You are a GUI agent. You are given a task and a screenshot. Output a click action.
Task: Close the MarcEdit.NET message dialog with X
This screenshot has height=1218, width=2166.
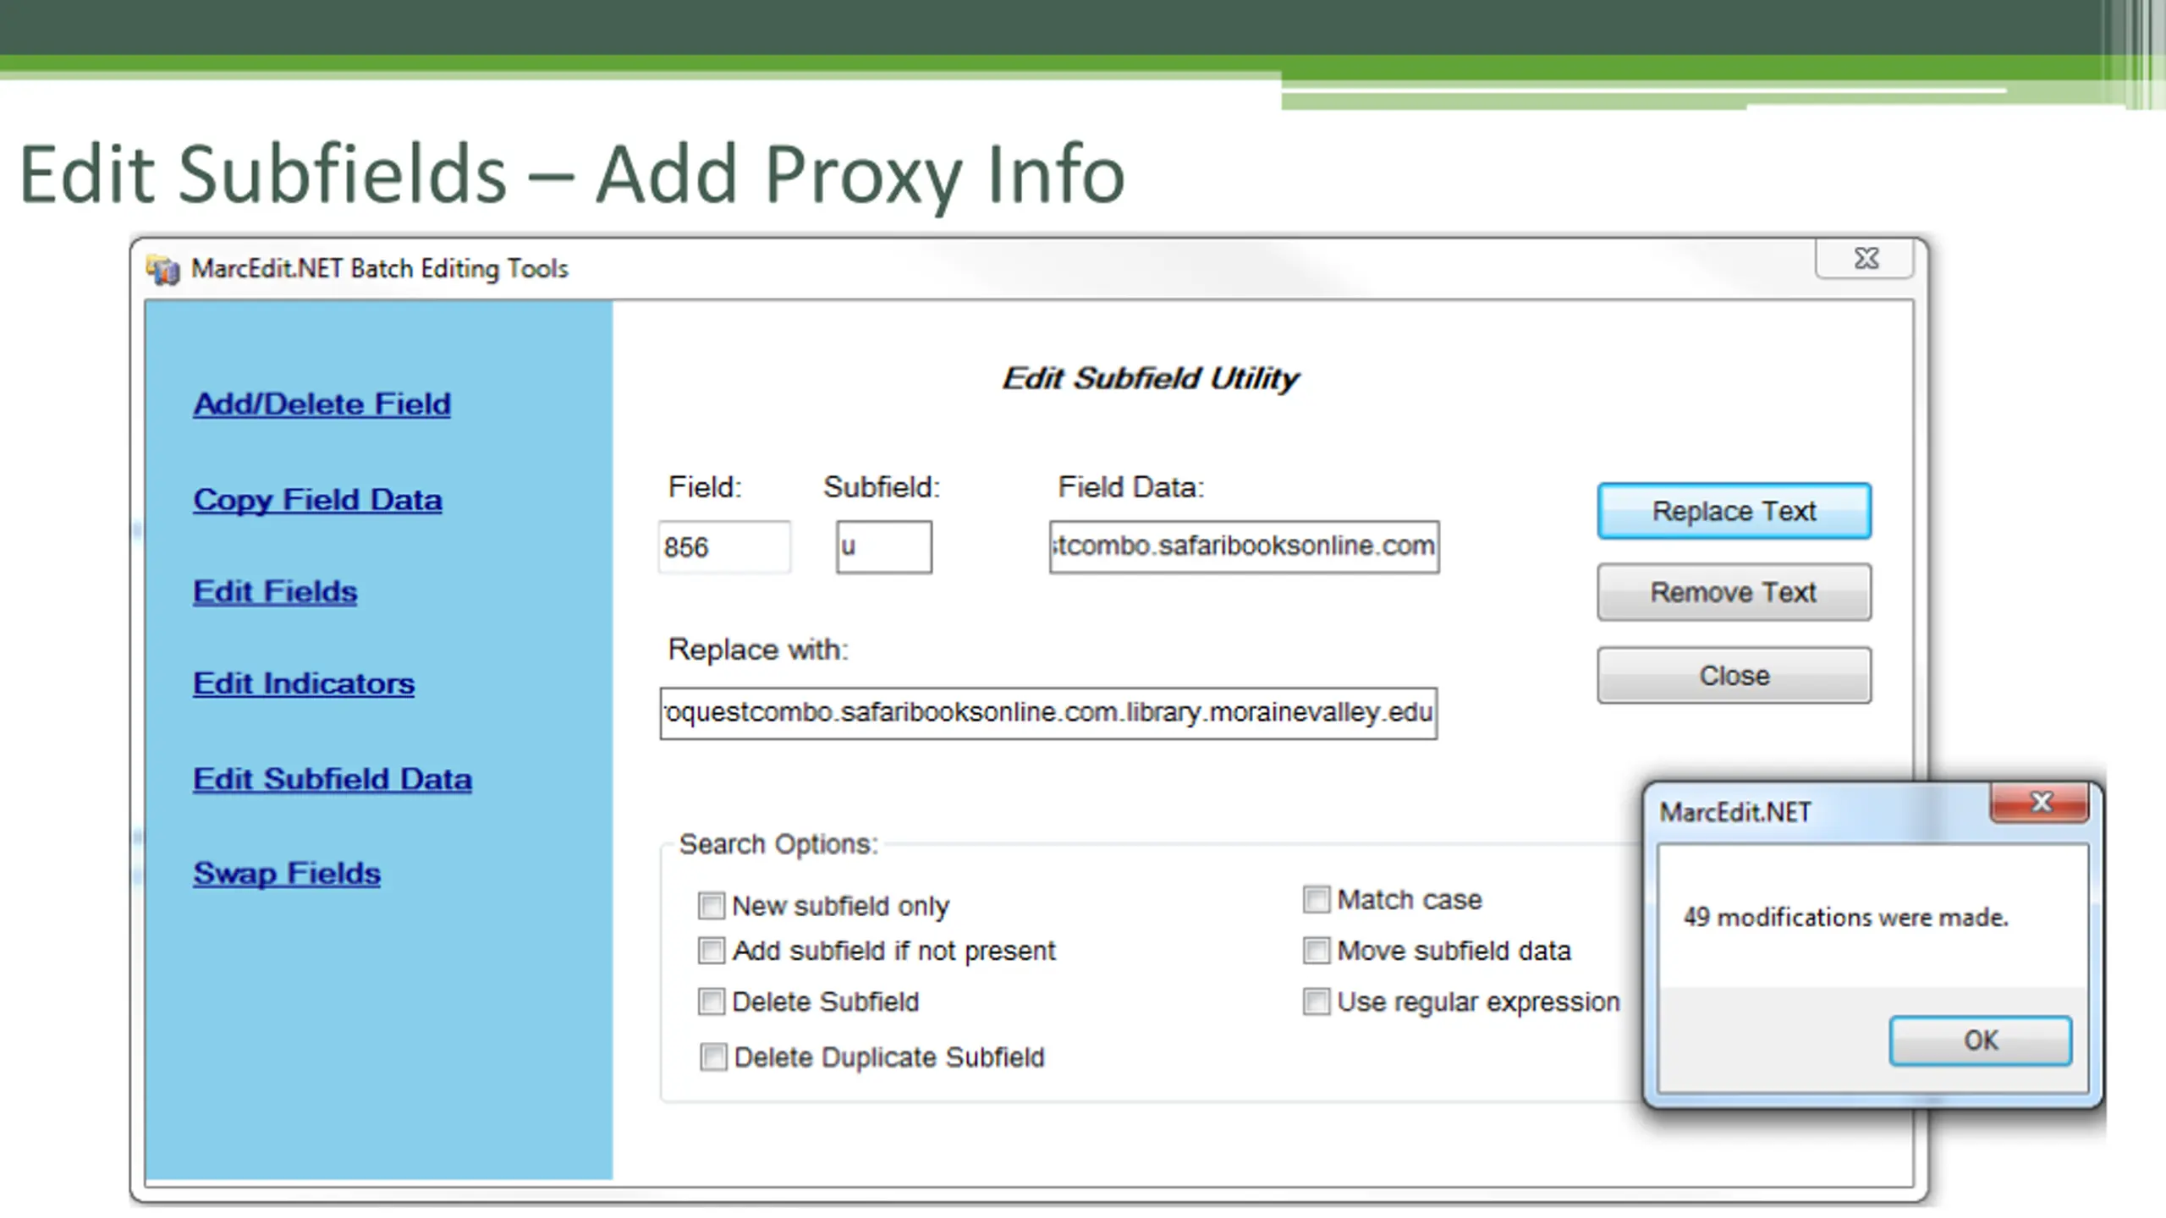coord(2041,802)
